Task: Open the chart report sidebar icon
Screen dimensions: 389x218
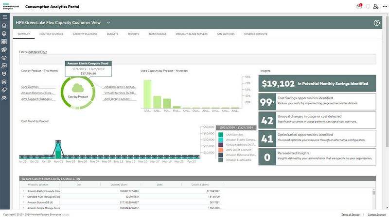Action: (x=4, y=66)
